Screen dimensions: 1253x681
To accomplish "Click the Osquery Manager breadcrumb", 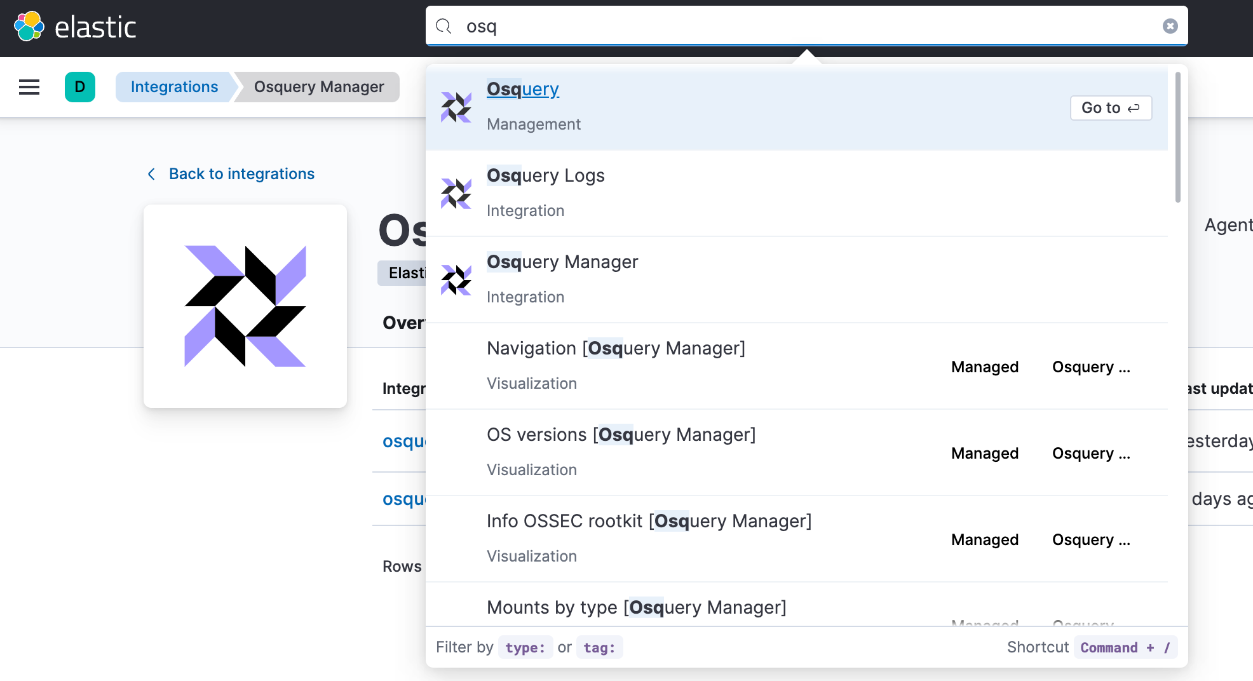I will 319,87.
